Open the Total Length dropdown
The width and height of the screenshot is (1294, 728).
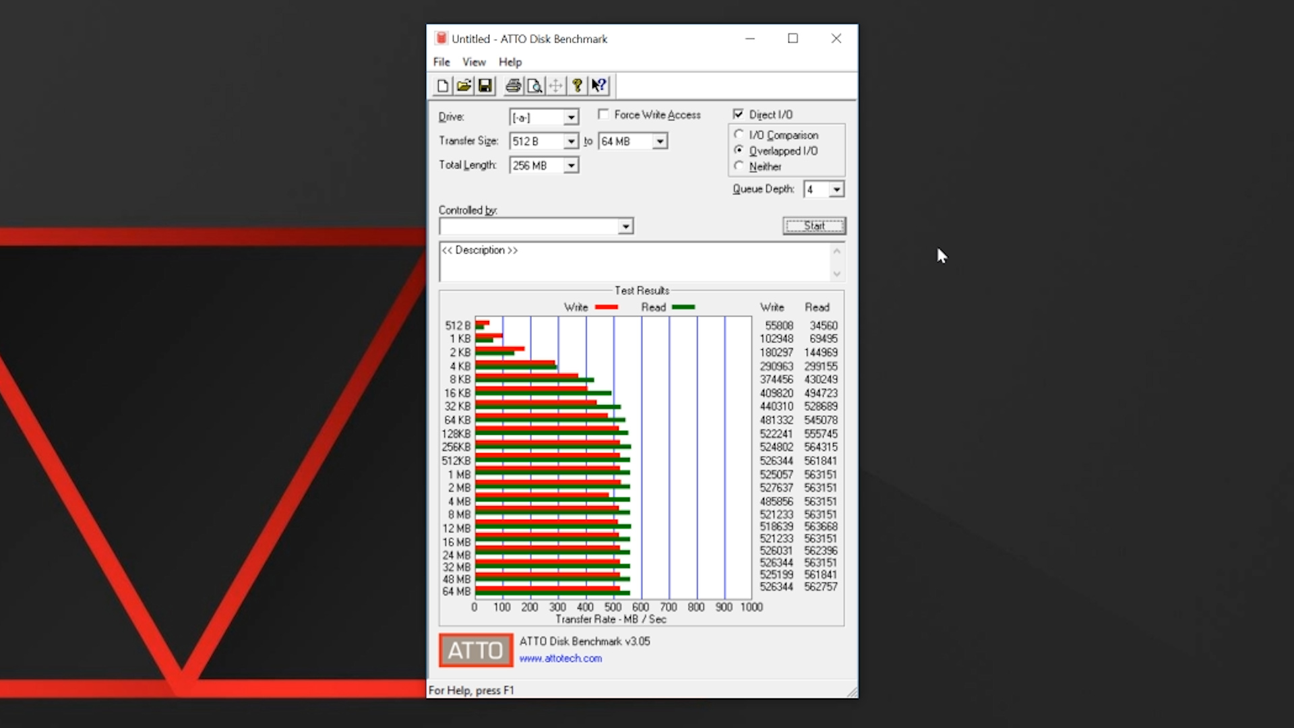coord(571,166)
